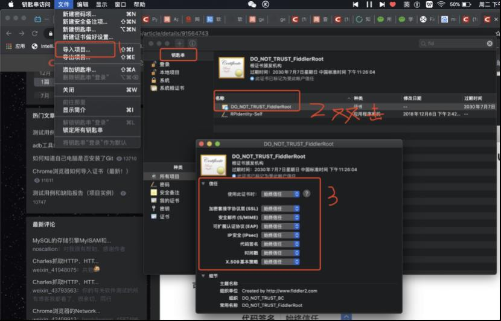
Task: Choose 新建安全备注项... menu entry
Action: [x=98, y=22]
